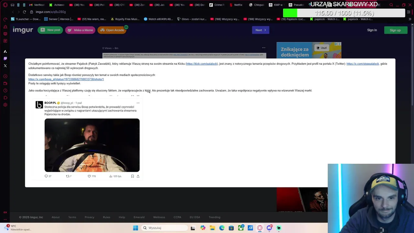The height and width of the screenshot is (233, 414).
Task: Open Pajalock rzuc... bookmark
Action: [291, 19]
